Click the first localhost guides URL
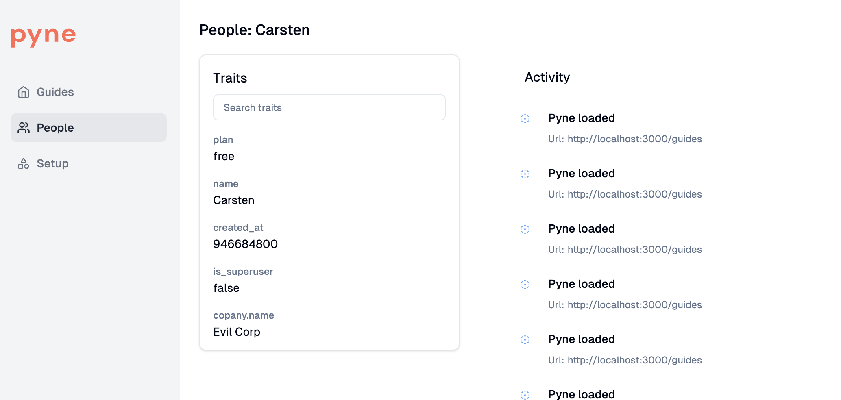 pyautogui.click(x=634, y=139)
